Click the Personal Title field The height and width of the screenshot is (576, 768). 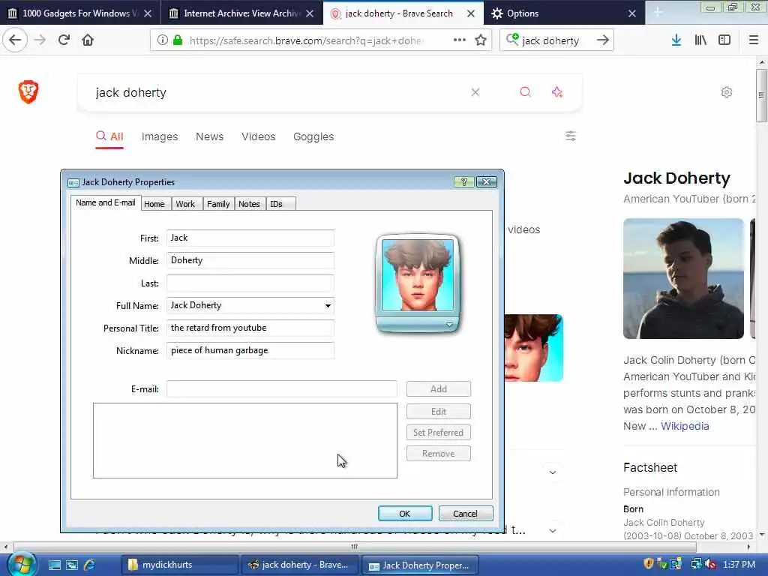(x=250, y=328)
